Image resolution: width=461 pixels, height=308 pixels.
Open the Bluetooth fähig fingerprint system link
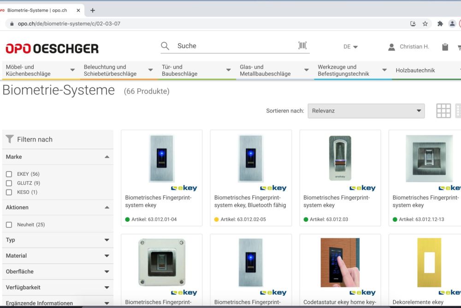point(250,201)
